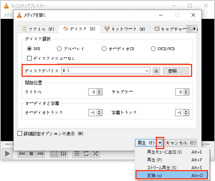
Task: Choose 変換 (o) menu entry
Action: pos(172,175)
